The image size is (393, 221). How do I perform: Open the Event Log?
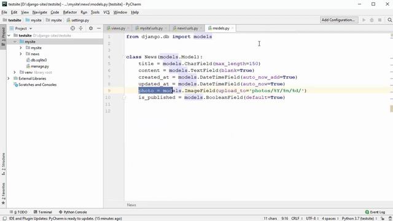pyautogui.click(x=375, y=212)
